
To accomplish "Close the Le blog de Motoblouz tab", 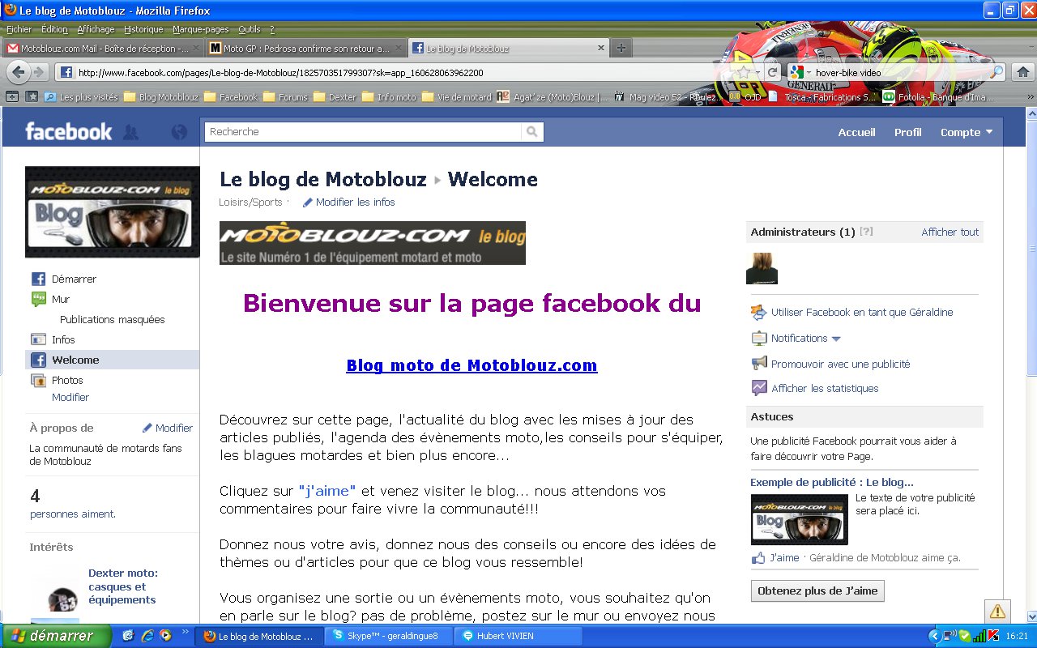I will click(x=600, y=48).
